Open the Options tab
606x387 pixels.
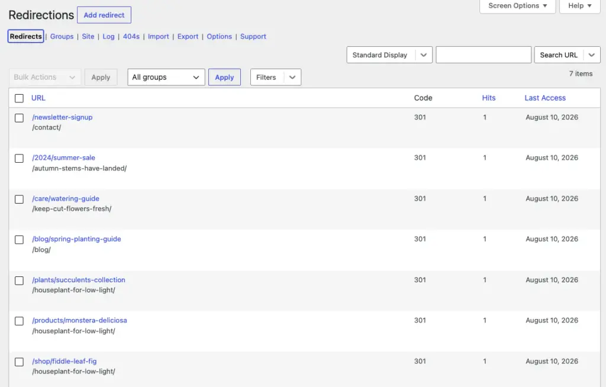[x=219, y=36]
